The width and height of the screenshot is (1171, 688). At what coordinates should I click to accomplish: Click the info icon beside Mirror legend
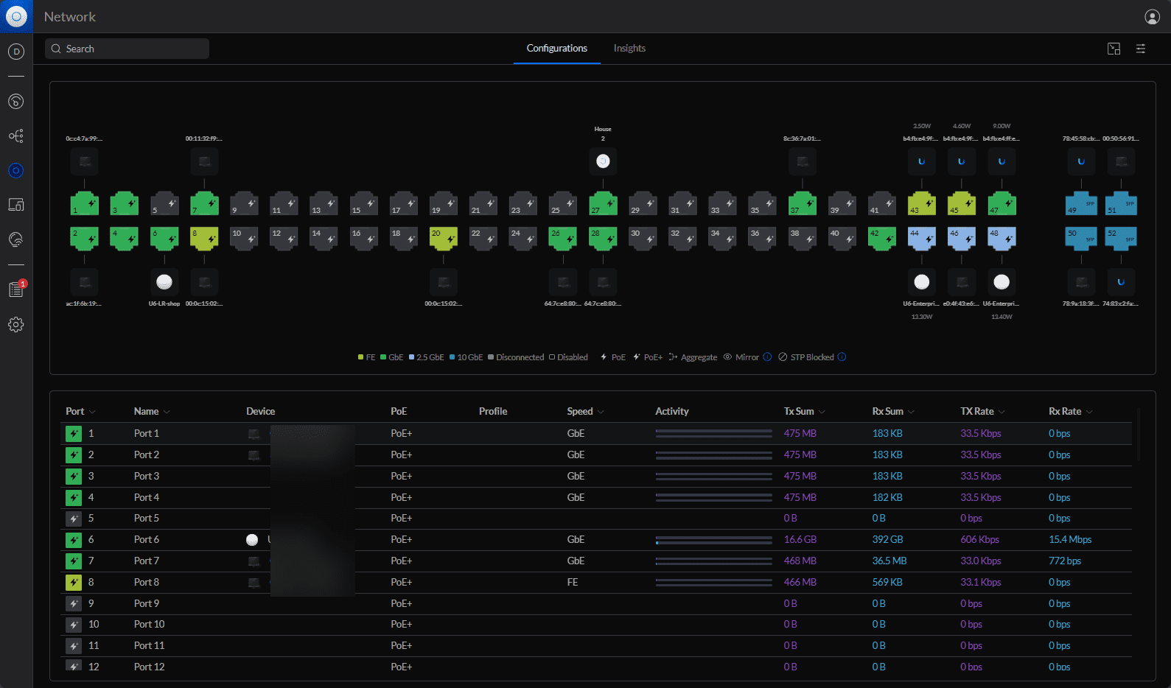click(767, 357)
